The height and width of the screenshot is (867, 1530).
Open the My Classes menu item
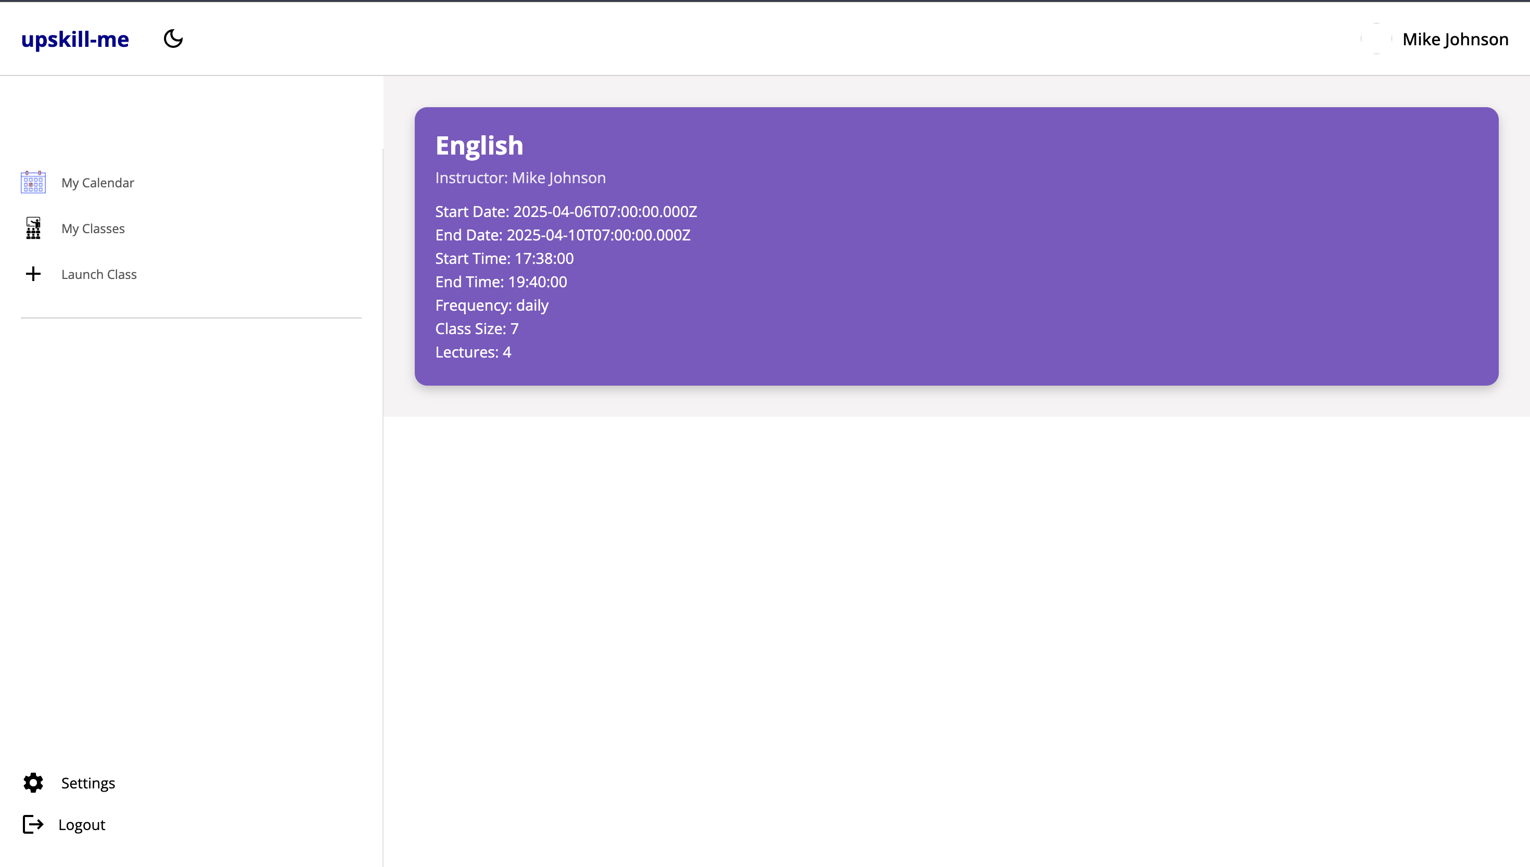tap(93, 228)
